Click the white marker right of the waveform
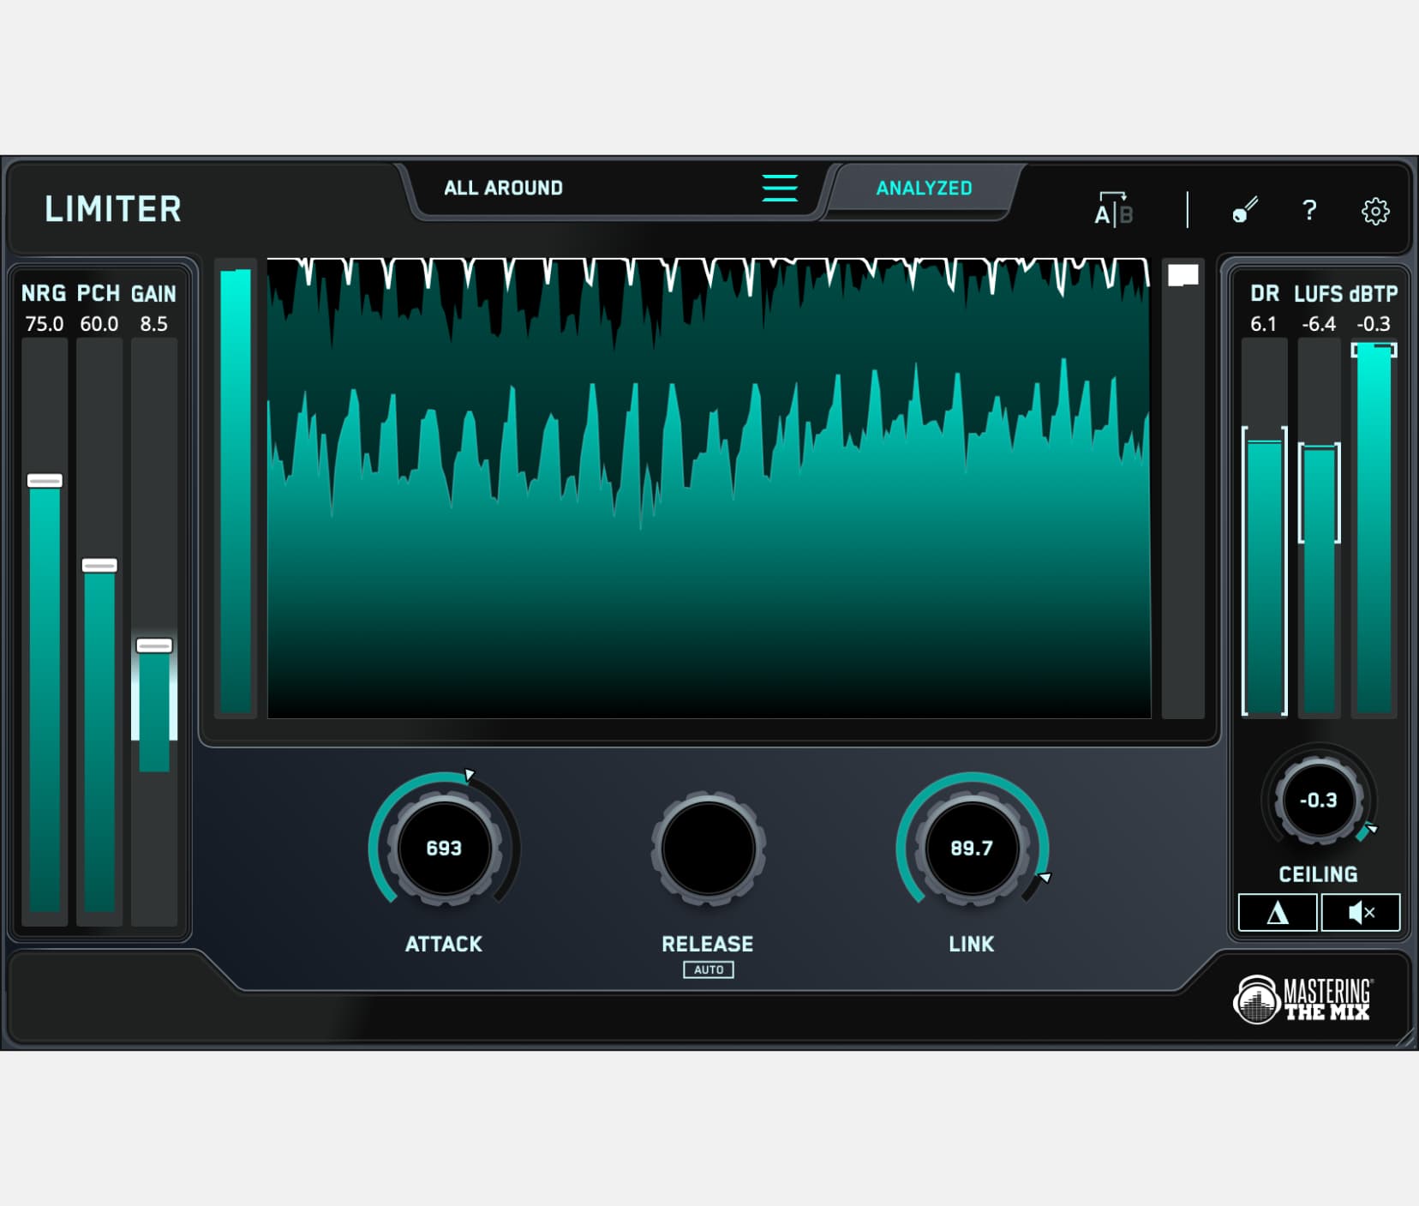The width and height of the screenshot is (1419, 1206). click(1182, 275)
